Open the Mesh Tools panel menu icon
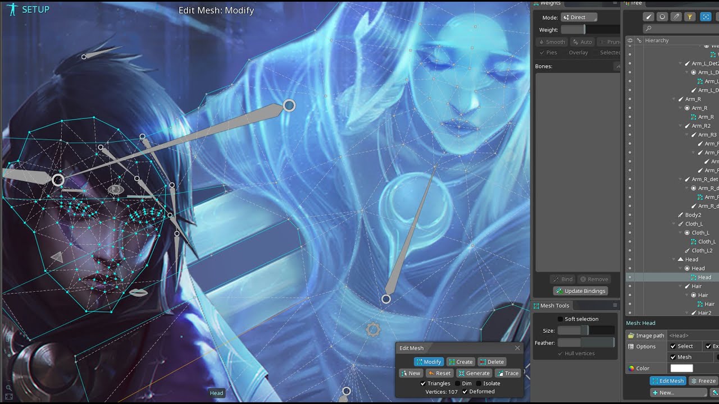719x404 pixels. (615, 305)
